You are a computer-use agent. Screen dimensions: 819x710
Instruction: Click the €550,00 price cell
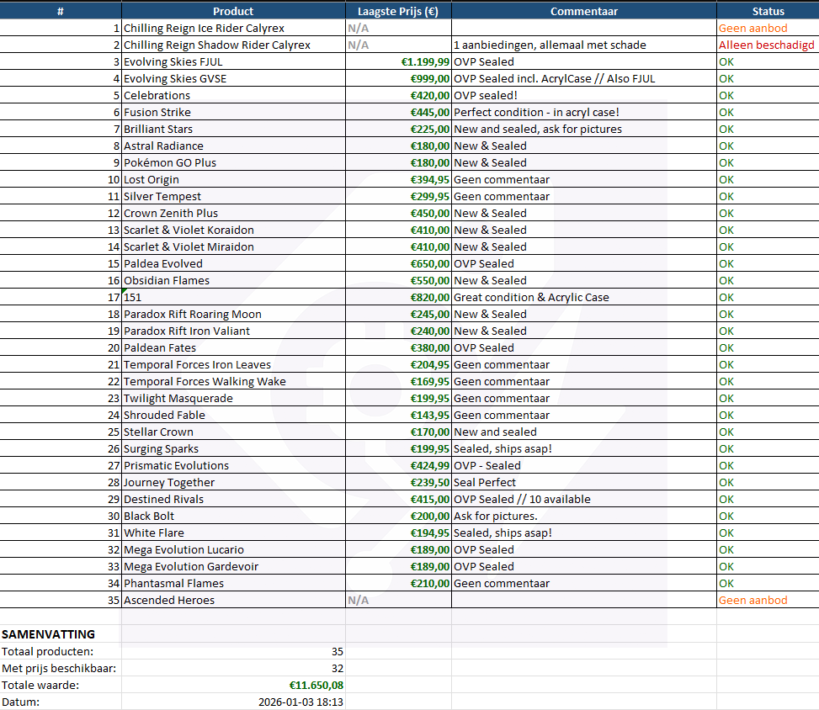click(x=398, y=280)
